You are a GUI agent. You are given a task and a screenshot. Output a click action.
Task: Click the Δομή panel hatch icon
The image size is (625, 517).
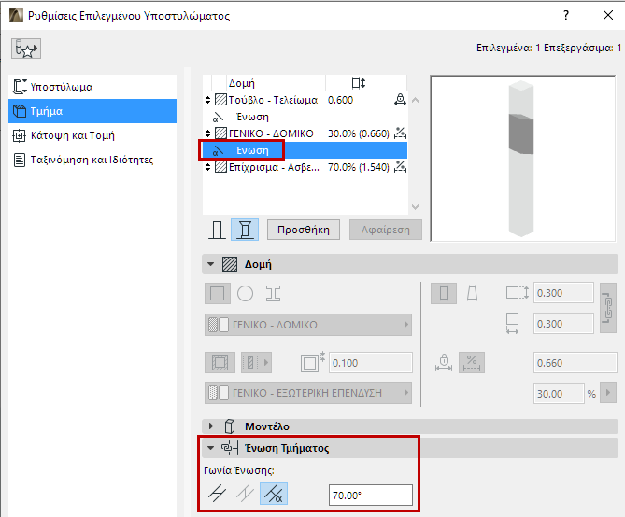(230, 264)
